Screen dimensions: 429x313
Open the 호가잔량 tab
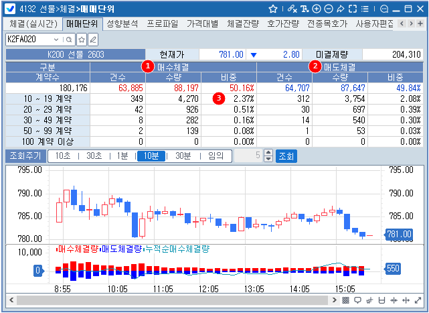(x=282, y=23)
